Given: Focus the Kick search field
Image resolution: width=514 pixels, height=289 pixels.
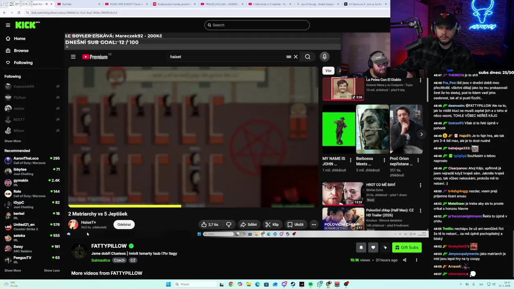Looking at the screenshot, I should pos(257,25).
